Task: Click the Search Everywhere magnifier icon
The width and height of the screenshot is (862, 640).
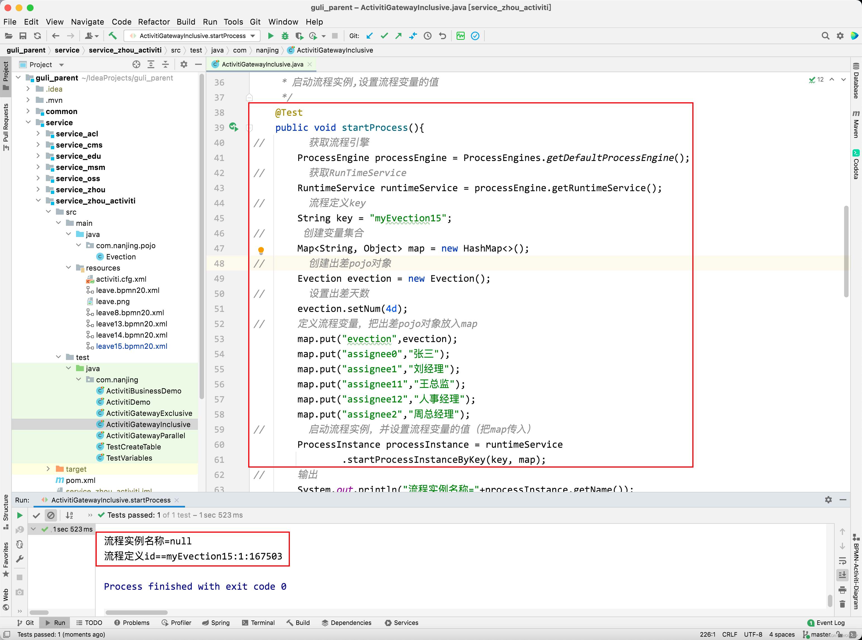Action: [825, 36]
